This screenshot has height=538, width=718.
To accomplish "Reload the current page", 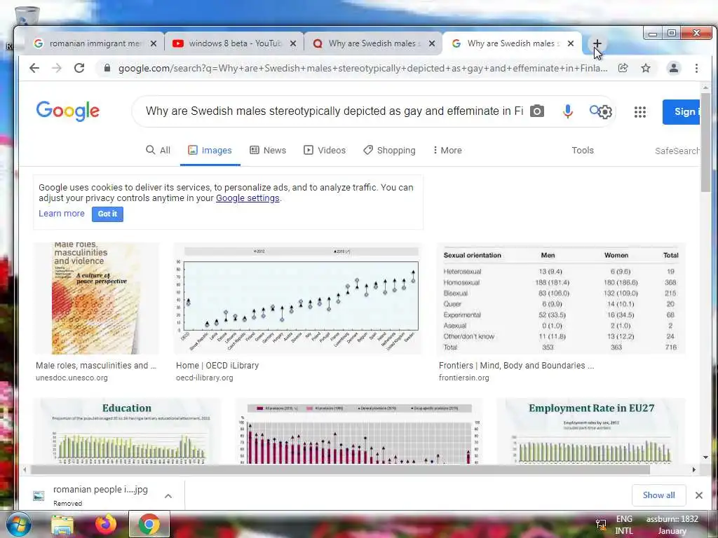I will [79, 68].
